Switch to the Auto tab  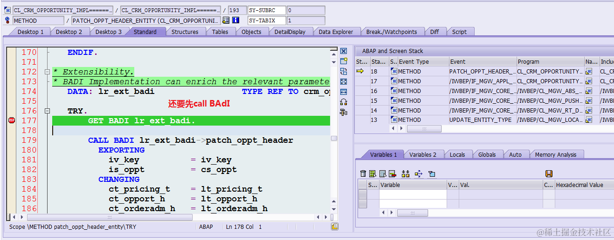[x=515, y=154]
